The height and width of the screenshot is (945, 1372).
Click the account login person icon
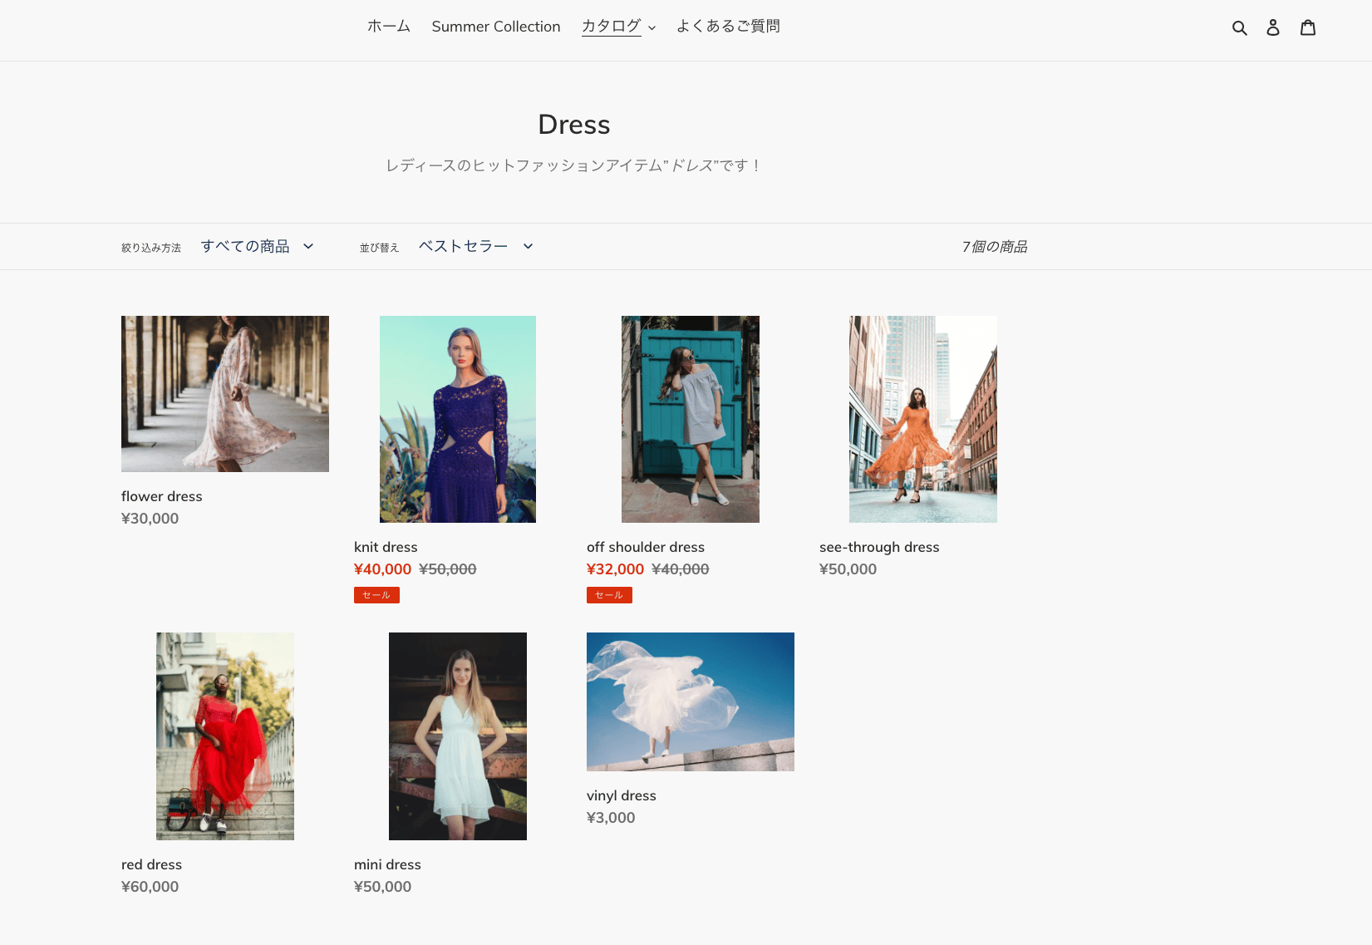pos(1272,27)
